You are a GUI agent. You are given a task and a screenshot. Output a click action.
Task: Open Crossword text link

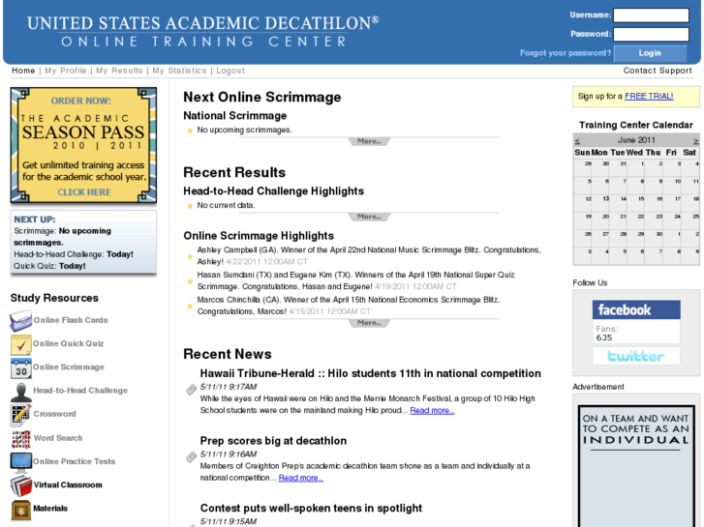tap(54, 414)
